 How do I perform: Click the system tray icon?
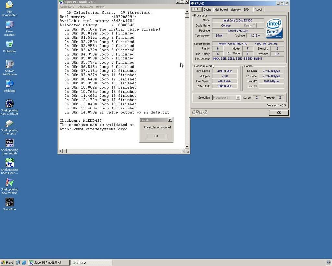coord(329,263)
